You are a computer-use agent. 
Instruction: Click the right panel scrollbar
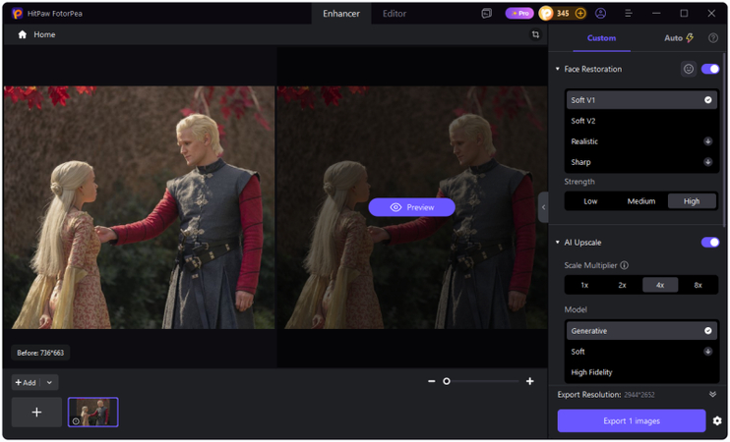click(724, 139)
